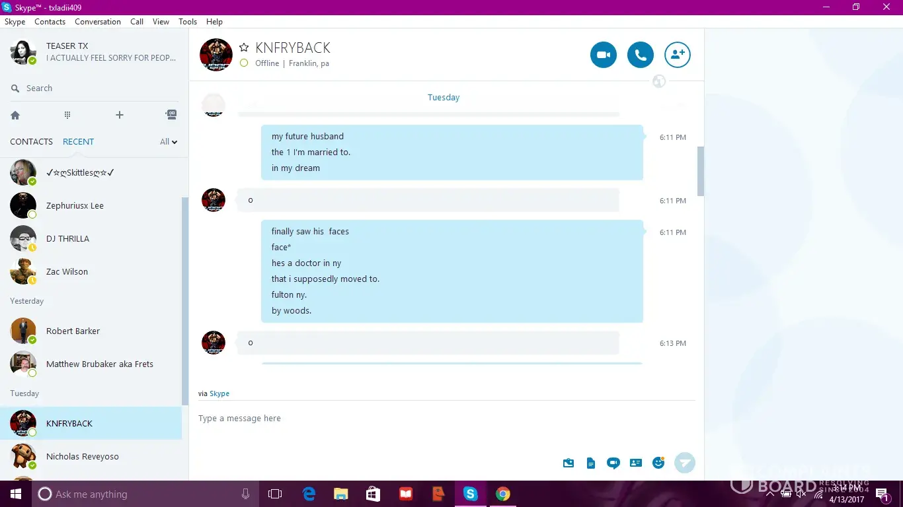Image resolution: width=903 pixels, height=507 pixels.
Task: Open the chat with Nicholas Reveyoso
Action: point(91,456)
